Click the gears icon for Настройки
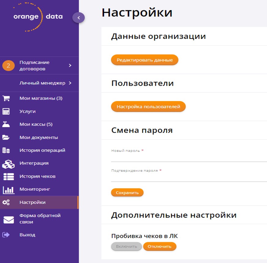Viewport: 267px width, 263px height. [x=6, y=202]
